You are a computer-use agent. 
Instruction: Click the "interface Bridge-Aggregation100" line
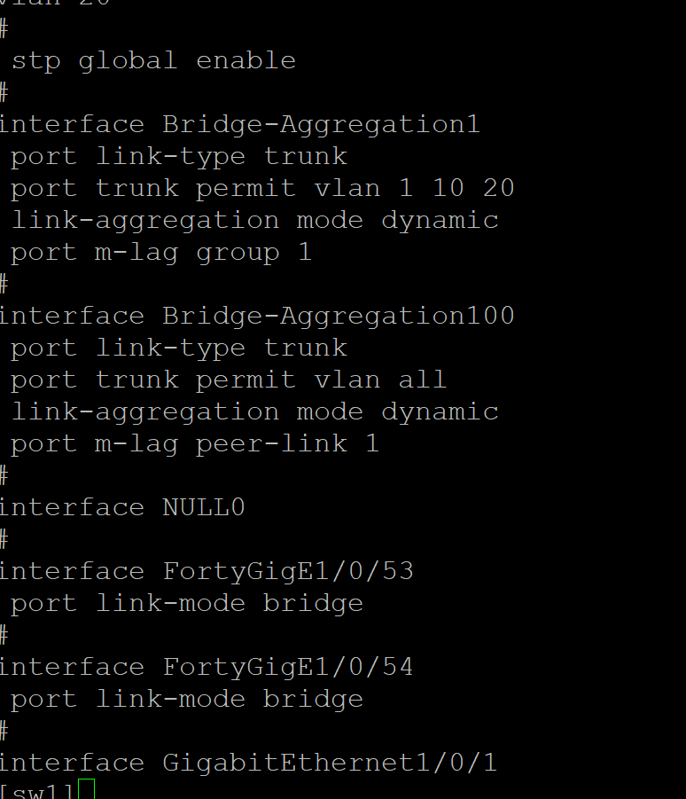coord(256,316)
